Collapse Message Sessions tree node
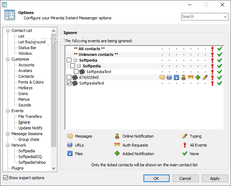 (8, 134)
